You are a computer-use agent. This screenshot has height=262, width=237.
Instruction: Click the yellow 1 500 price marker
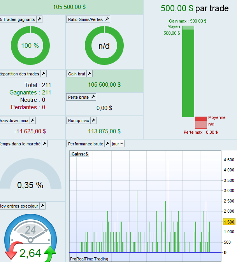tap(229, 222)
